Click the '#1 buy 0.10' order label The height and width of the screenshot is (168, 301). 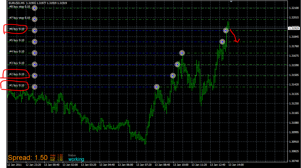[x=17, y=85]
